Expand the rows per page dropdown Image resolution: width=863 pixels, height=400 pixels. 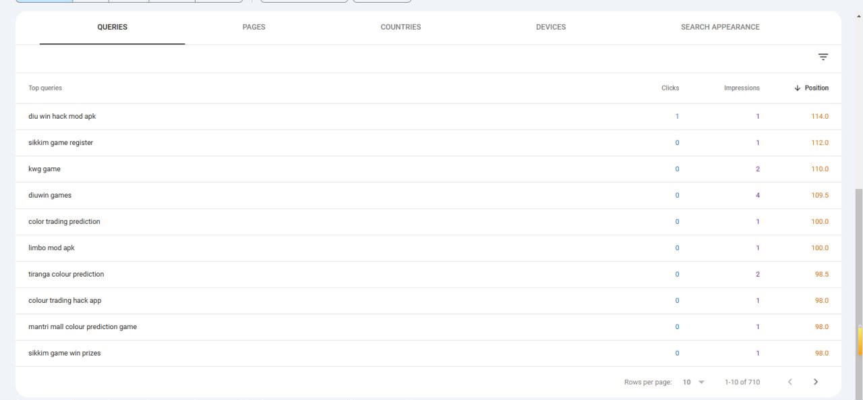pyautogui.click(x=693, y=382)
